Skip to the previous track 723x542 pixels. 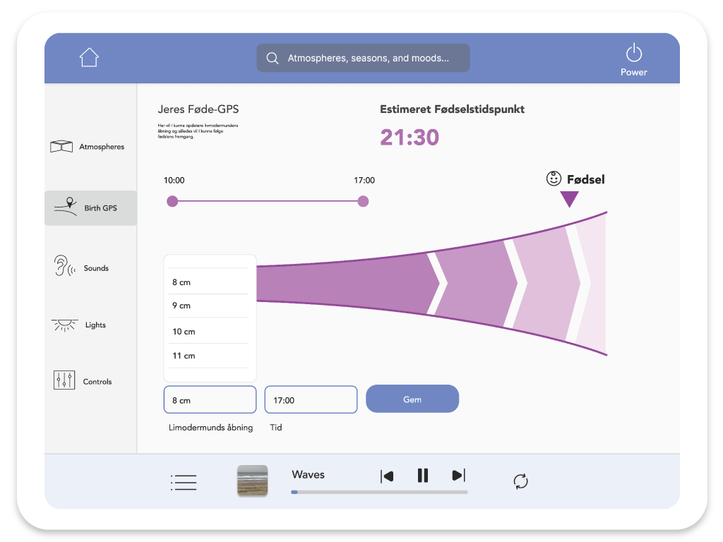(x=387, y=476)
